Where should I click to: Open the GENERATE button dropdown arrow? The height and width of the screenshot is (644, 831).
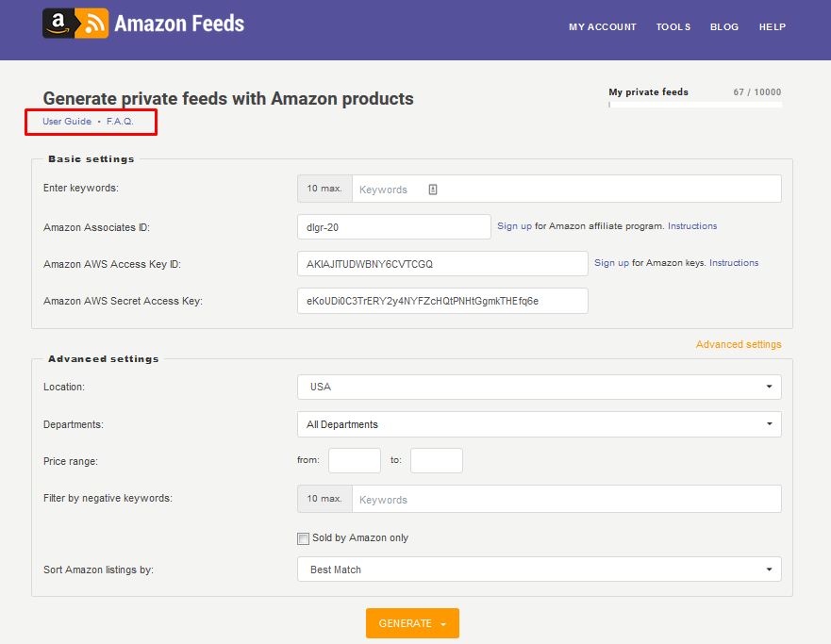point(443,624)
